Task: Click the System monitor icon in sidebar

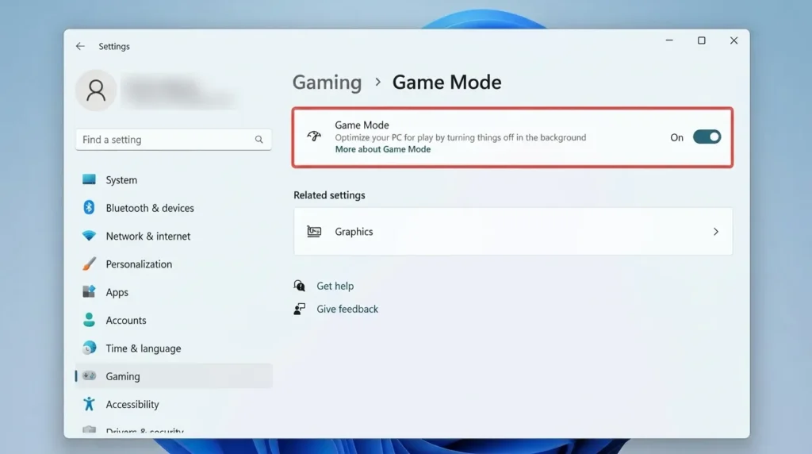Action: click(x=89, y=179)
